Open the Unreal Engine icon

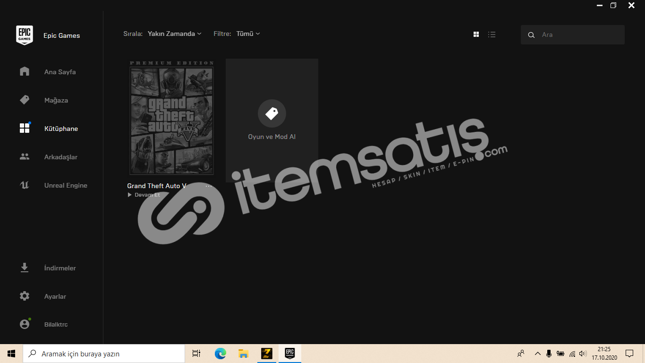pyautogui.click(x=25, y=185)
